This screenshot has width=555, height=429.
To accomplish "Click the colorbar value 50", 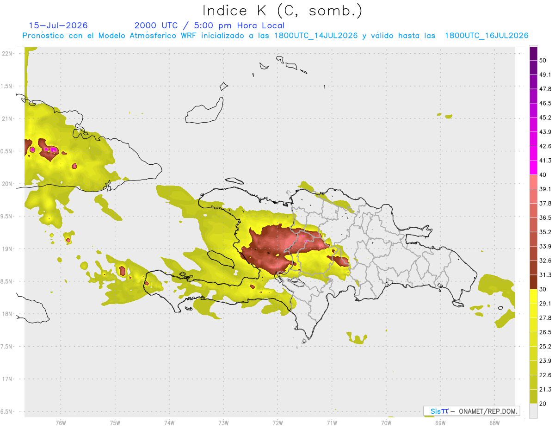I will point(543,61).
